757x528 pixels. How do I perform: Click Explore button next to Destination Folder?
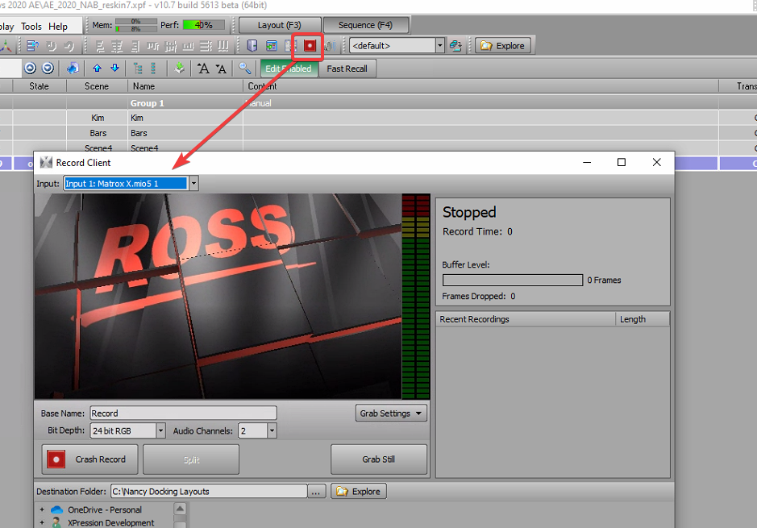(359, 491)
